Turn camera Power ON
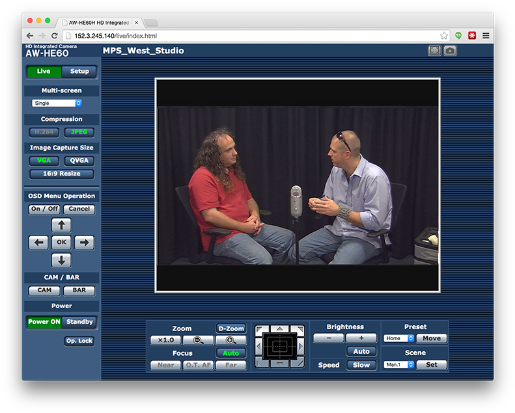 (44, 322)
